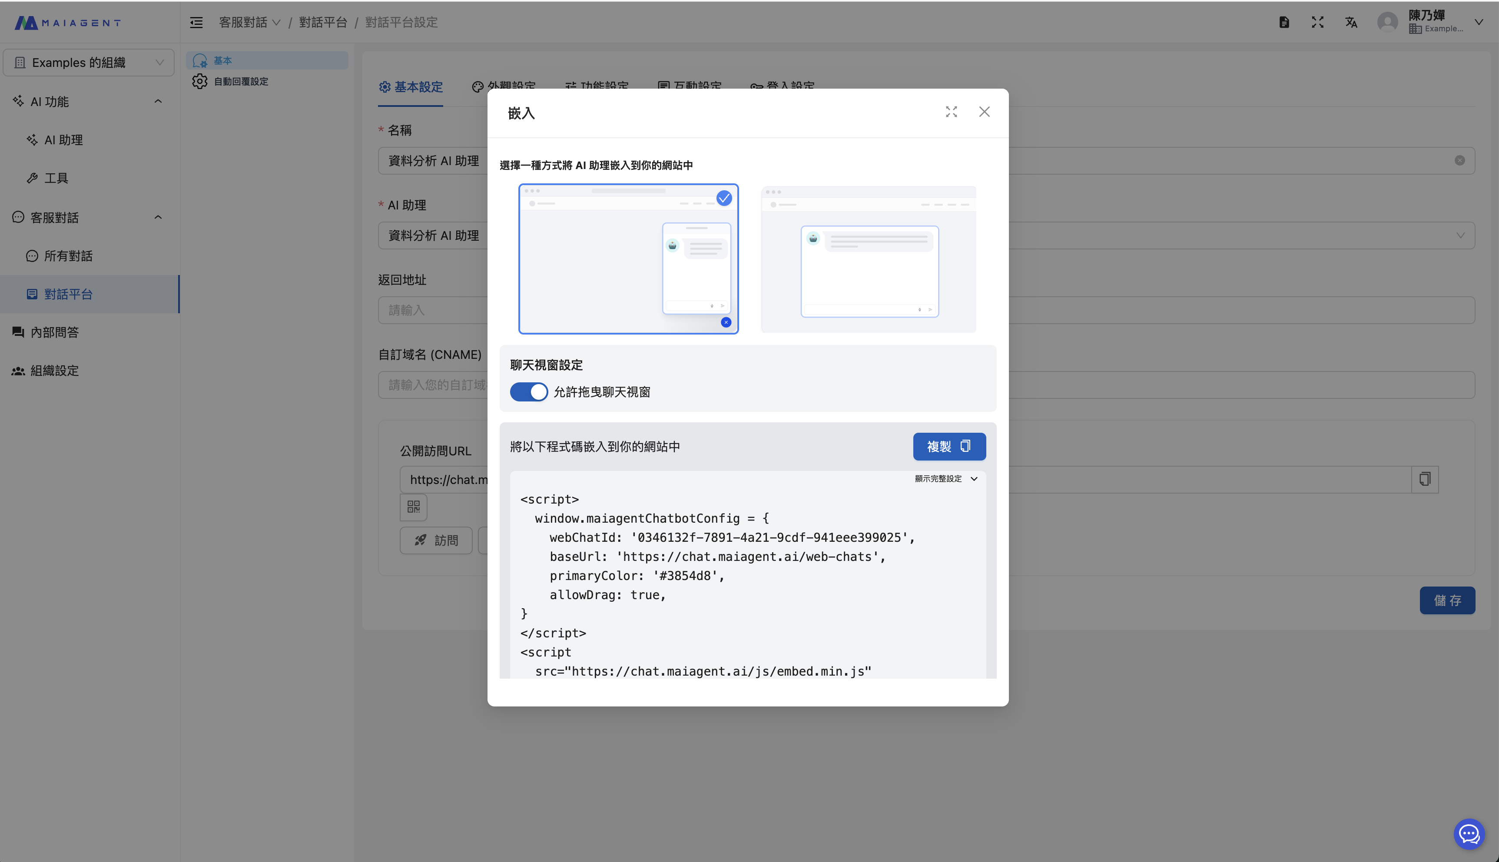The image size is (1499, 862).
Task: Click the fullscreen icon in top header
Action: click(1317, 23)
